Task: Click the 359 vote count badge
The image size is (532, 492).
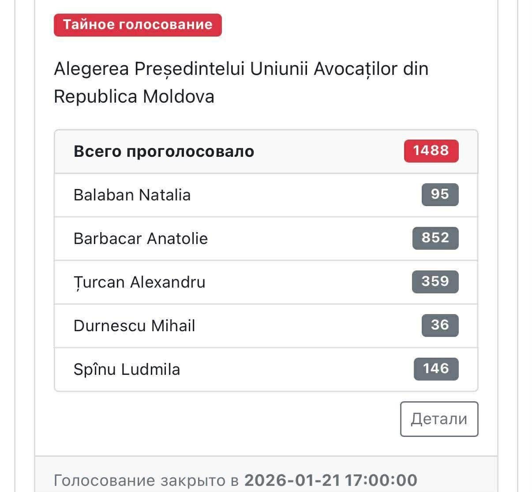Action: click(435, 282)
